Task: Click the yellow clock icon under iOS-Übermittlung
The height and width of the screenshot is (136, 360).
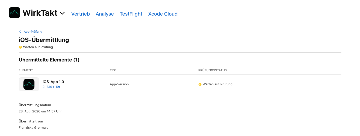Action: click(x=20, y=47)
